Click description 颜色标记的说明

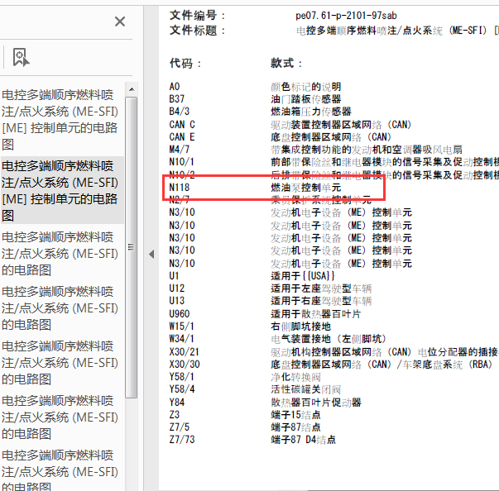point(306,87)
